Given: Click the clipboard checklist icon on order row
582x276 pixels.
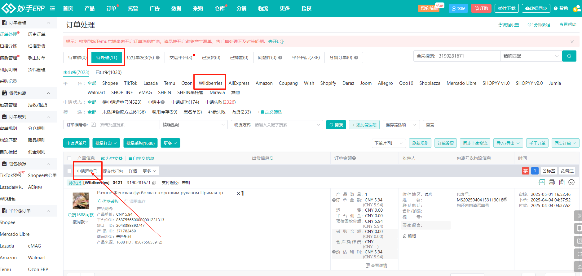Looking at the screenshot, I should pos(562,182).
